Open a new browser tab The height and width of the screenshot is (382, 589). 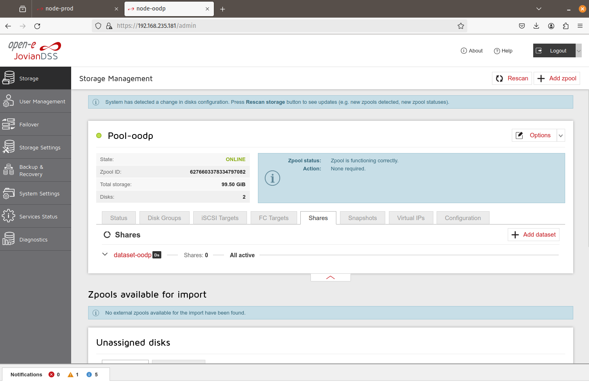[222, 9]
